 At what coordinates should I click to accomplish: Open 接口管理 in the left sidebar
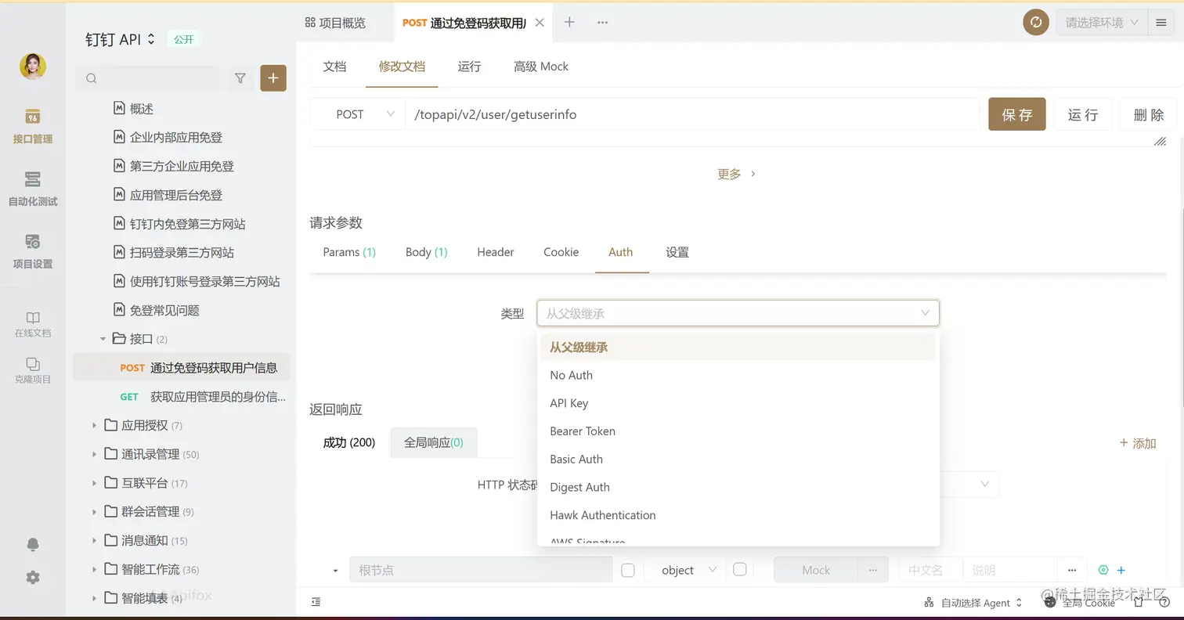[32, 126]
